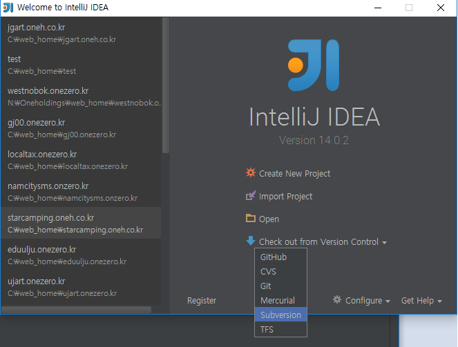Viewport: 458px width, 347px height.
Task: Click the horizontal scrollbar below recent projects
Action: point(77,309)
